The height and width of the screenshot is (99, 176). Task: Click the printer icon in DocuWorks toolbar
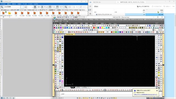click(39, 7)
